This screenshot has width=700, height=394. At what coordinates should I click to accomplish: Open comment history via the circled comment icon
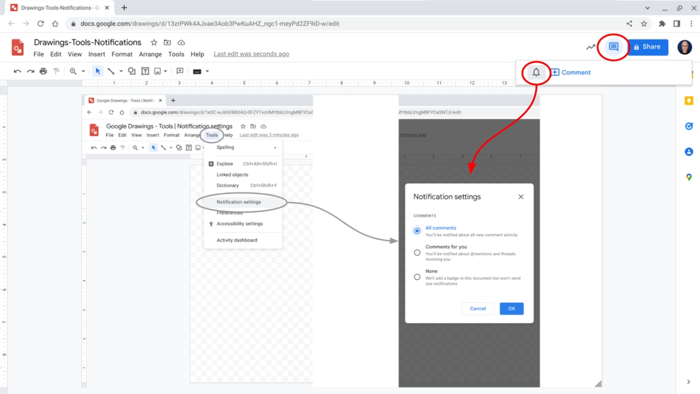[x=612, y=47]
